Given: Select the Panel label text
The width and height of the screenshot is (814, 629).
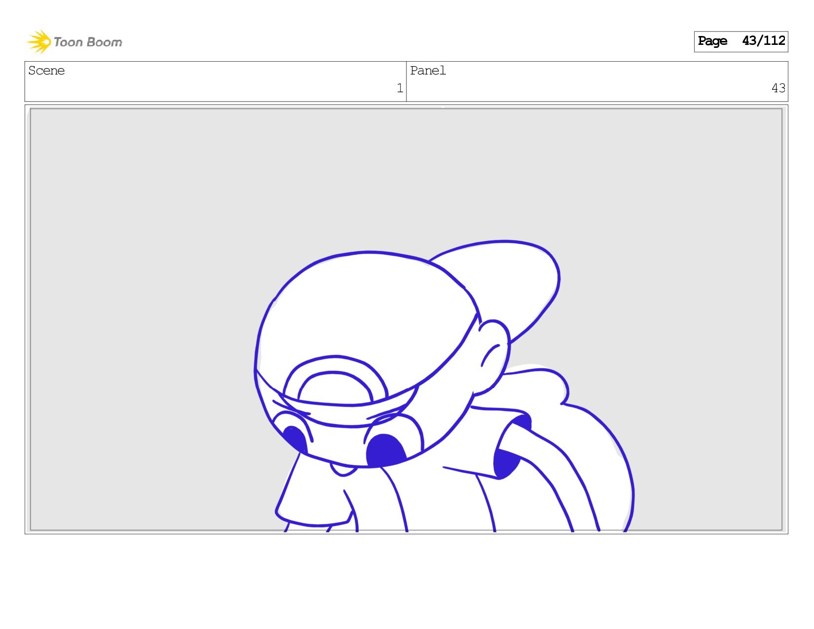Looking at the screenshot, I should (428, 71).
